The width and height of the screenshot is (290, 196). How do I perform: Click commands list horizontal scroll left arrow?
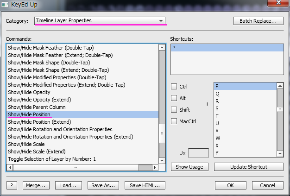pos(10,168)
